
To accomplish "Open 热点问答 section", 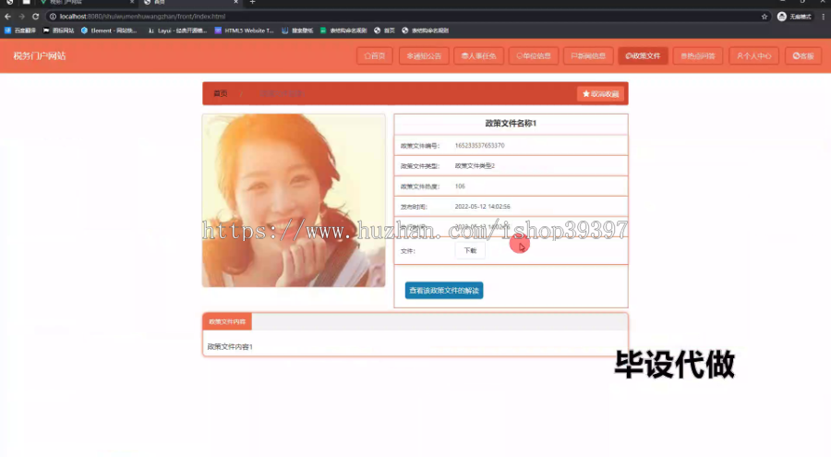I will point(698,56).
